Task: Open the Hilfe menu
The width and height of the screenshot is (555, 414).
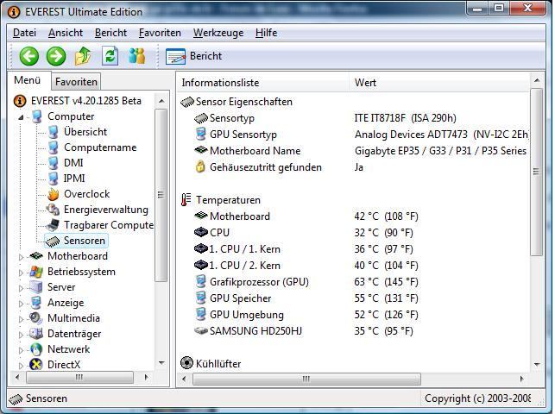Action: [266, 33]
